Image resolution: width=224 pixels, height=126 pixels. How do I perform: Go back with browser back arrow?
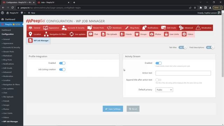tap(3, 8)
